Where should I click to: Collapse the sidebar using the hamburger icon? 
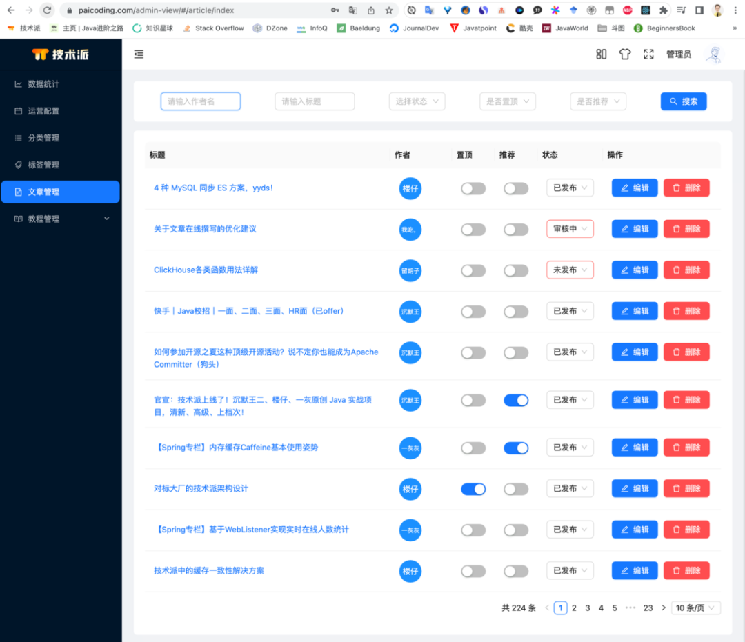pos(139,54)
